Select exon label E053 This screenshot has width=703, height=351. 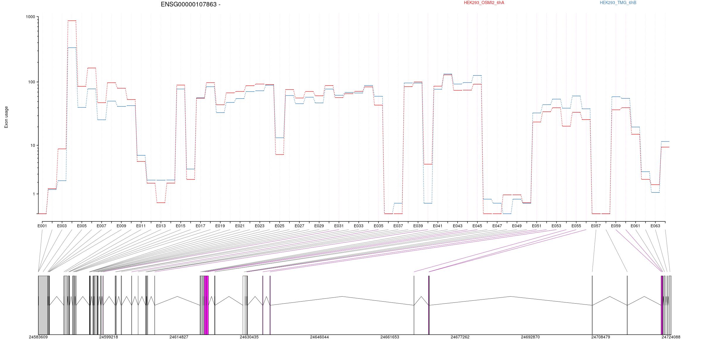(556, 226)
